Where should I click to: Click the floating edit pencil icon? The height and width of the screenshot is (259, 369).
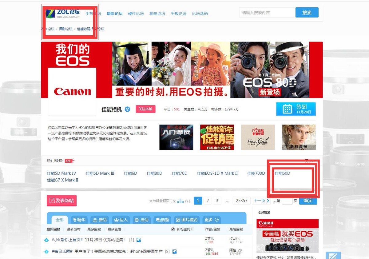click(x=333, y=256)
